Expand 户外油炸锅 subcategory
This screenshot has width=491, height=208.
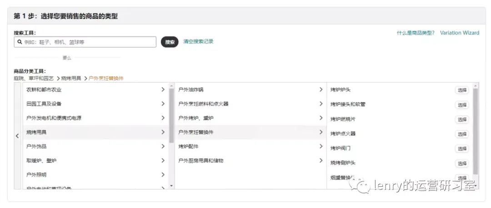pos(321,90)
